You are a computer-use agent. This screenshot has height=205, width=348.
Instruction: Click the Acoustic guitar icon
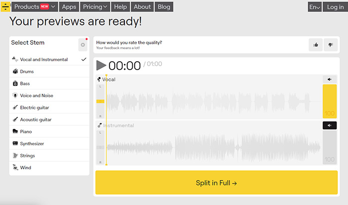coord(15,119)
